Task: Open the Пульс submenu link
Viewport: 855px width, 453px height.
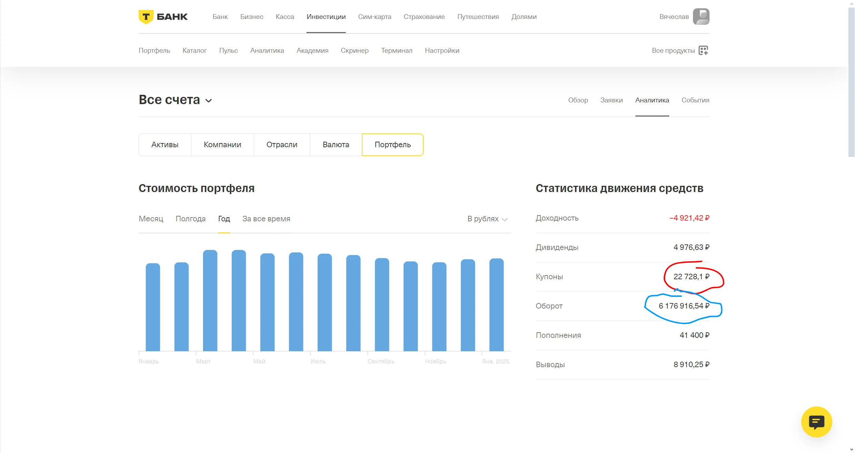Action: 228,50
